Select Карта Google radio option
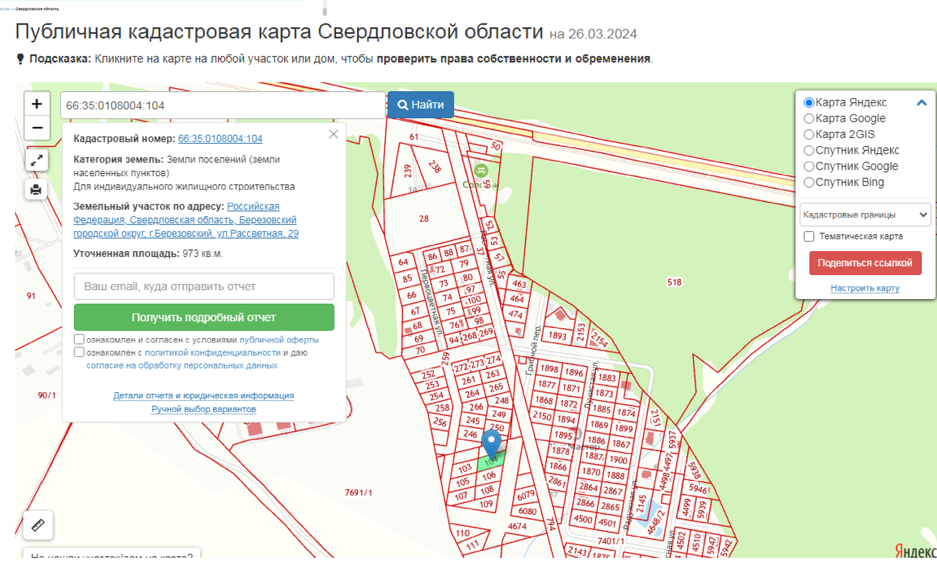Screen dimensions: 937x561 [x=809, y=119]
